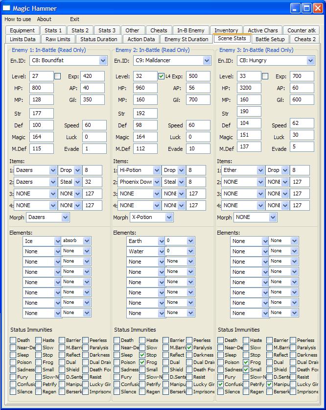
Task: Uncheck Enemy 2 L4 checkbox
Action: coord(161,76)
